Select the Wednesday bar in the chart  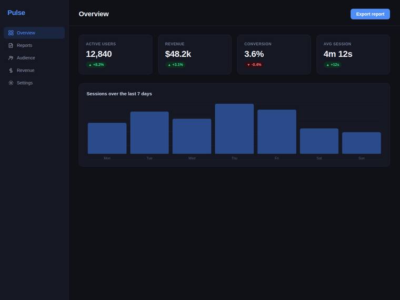point(192,136)
